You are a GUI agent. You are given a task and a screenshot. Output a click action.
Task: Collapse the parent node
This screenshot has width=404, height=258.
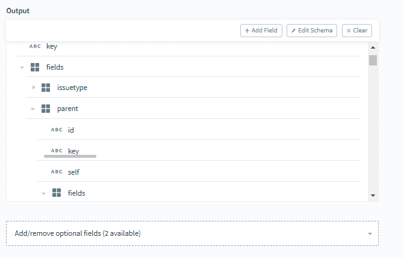point(33,109)
